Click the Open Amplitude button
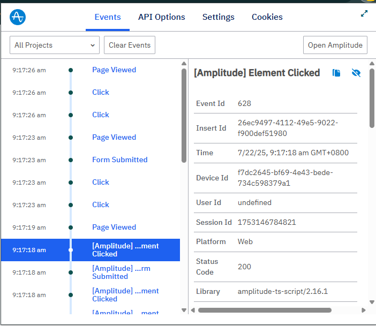The width and height of the screenshot is (376, 326). coord(335,45)
